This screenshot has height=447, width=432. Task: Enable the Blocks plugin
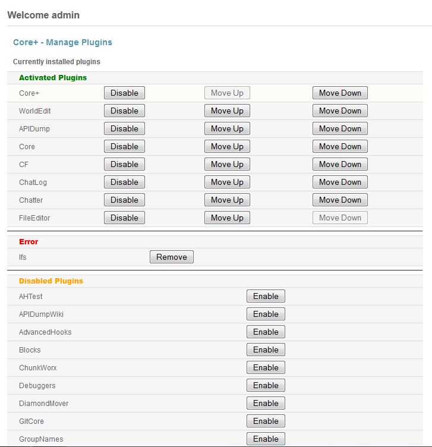pos(266,350)
